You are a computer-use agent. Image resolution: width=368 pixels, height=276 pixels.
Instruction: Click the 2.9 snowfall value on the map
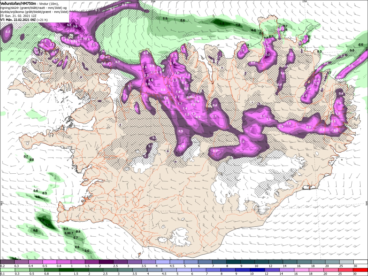point(148,84)
